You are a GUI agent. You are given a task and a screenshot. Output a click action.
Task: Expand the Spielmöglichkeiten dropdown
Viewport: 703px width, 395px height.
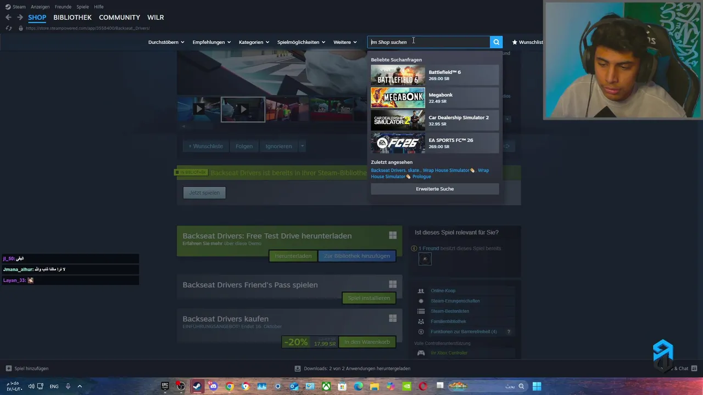[302, 42]
